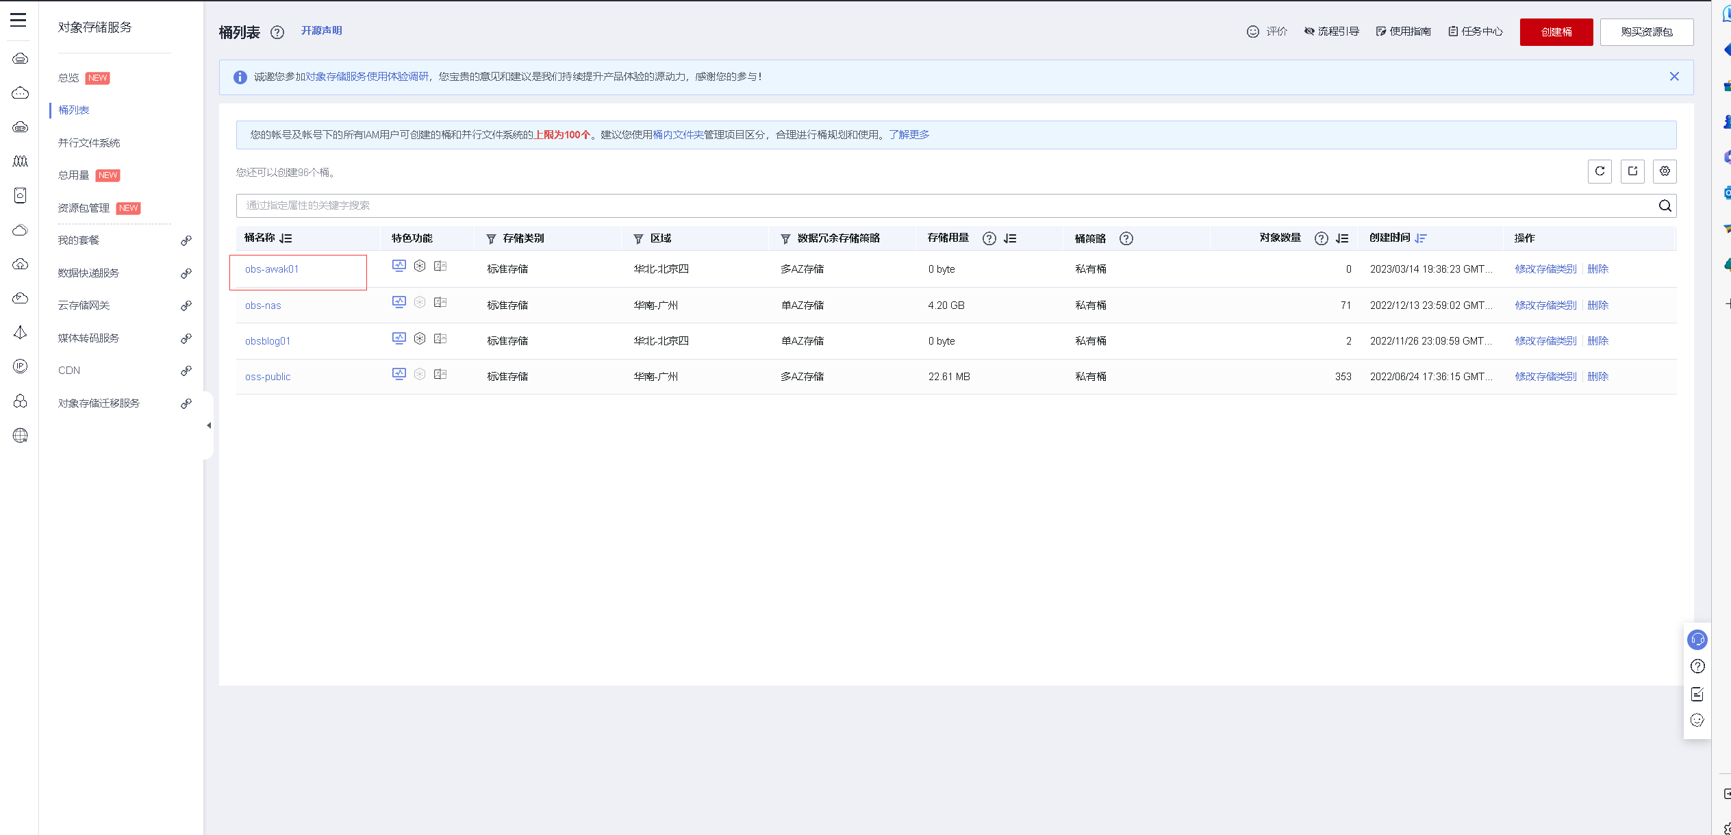Open 数据冗余存储策略 column filter
This screenshot has height=835, width=1731.
785,239
